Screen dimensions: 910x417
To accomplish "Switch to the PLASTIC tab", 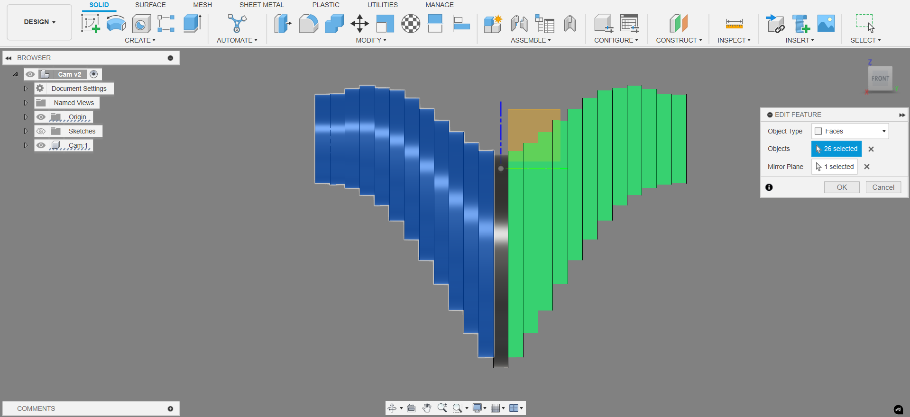I will (326, 5).
